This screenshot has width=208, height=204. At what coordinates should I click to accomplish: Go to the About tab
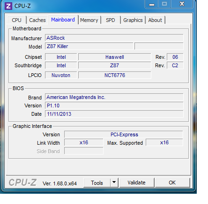[x=155, y=20]
